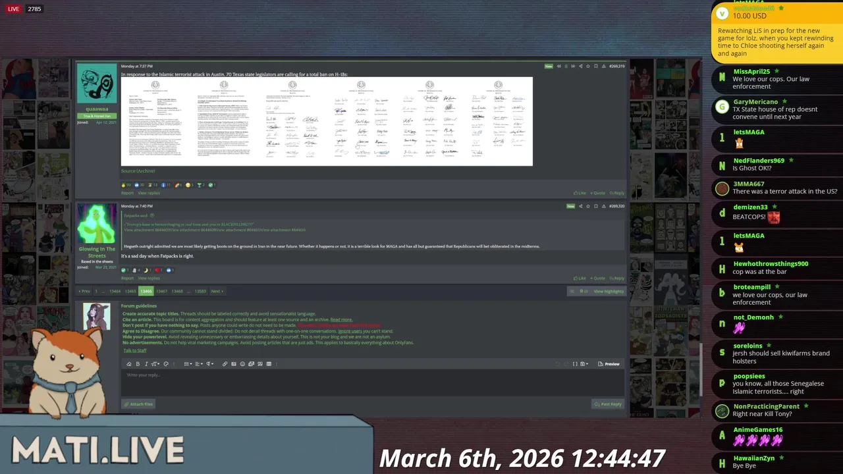This screenshot has width=843, height=474.
Task: Click Quote on quaawaa's post
Action: pyautogui.click(x=597, y=193)
